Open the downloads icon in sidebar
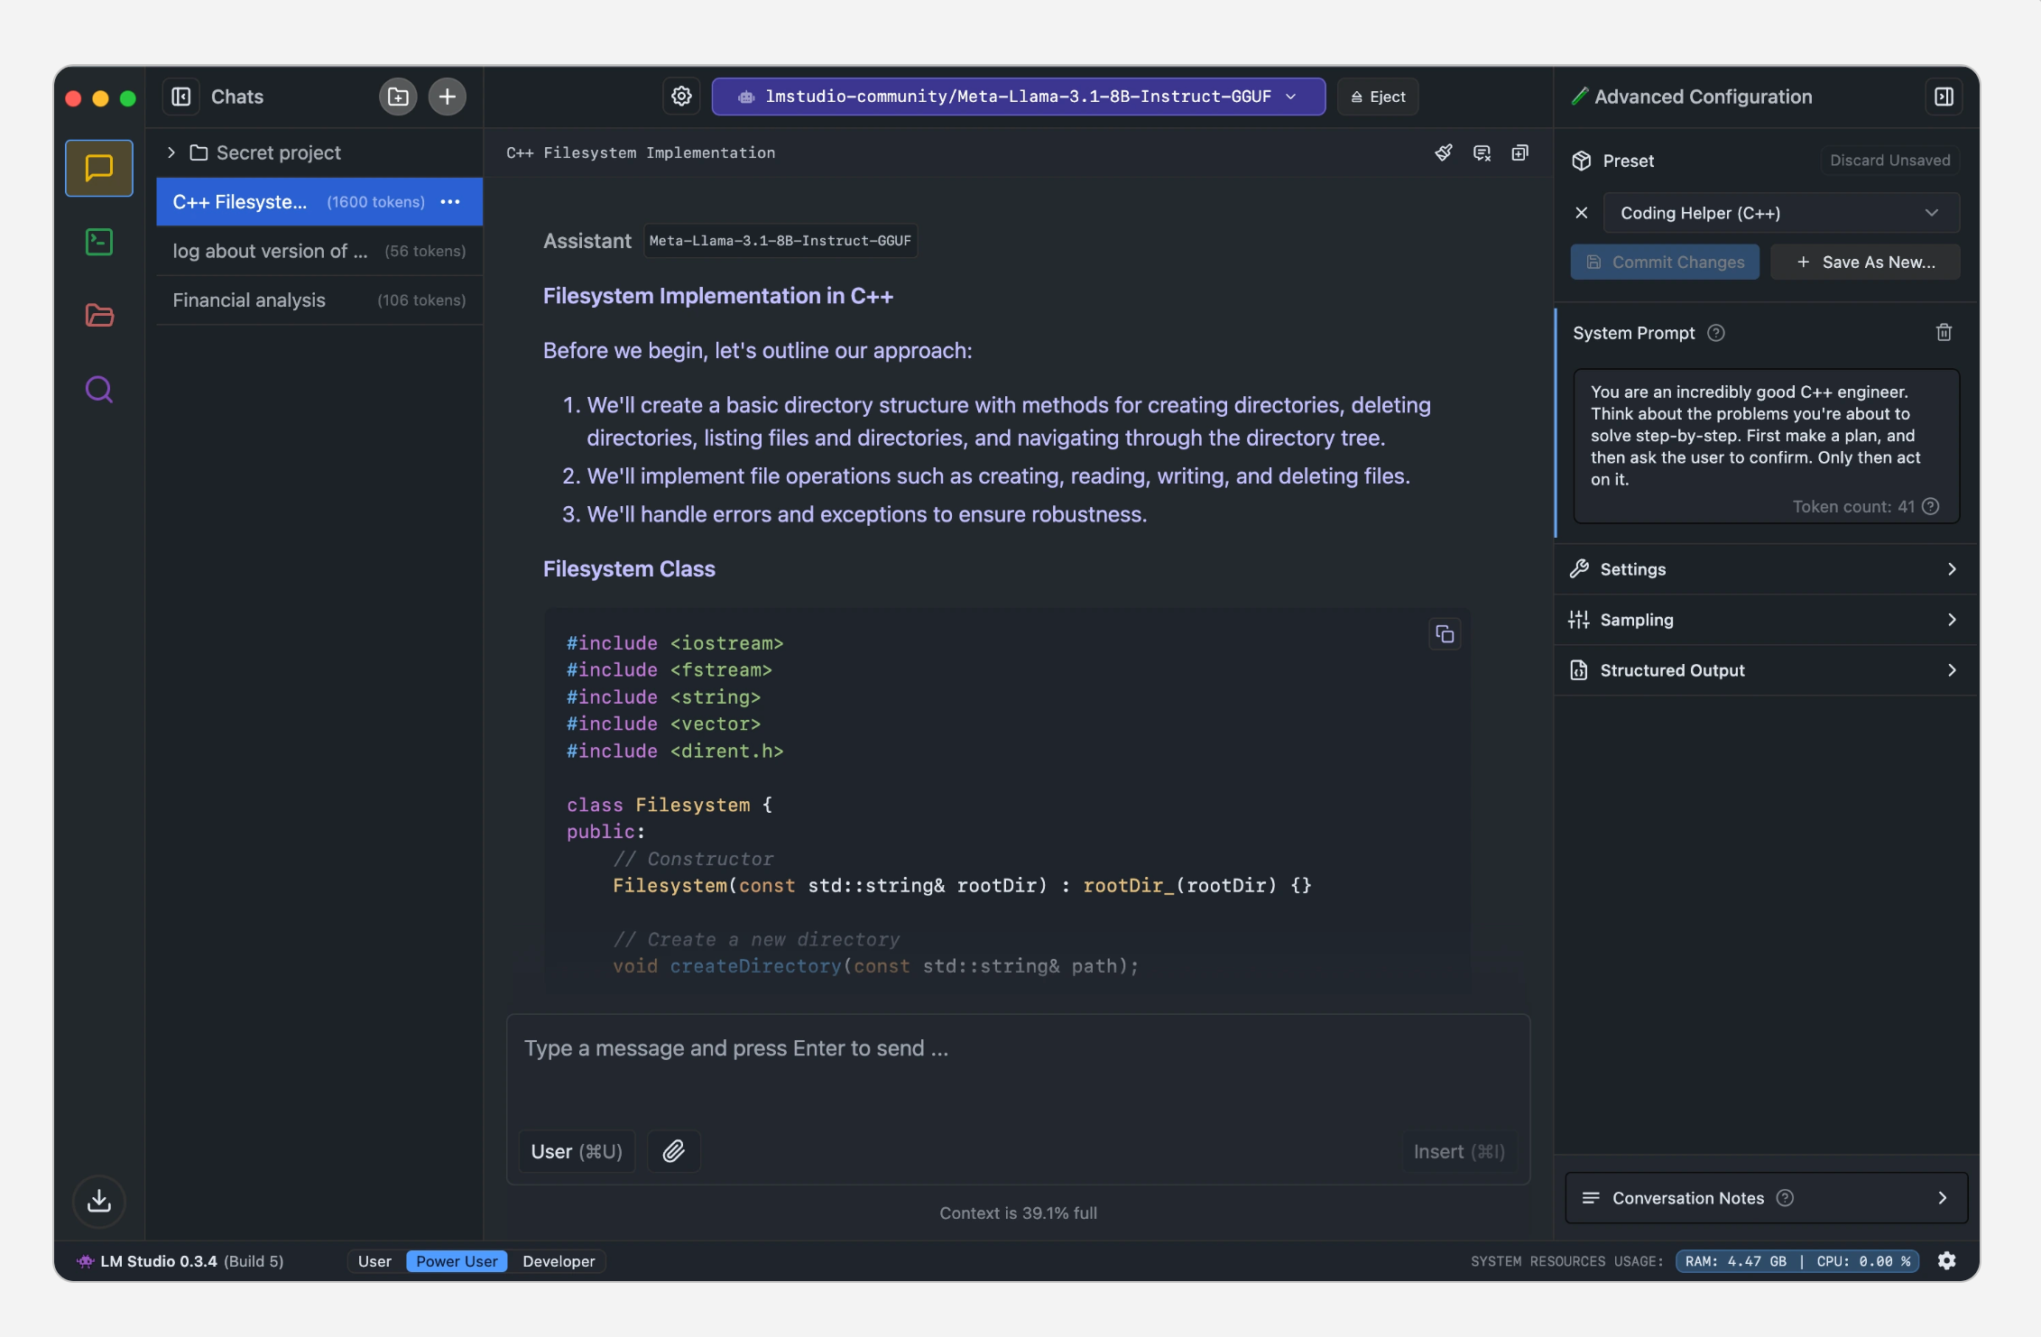Screen dimensions: 2041x1337 coord(99,1201)
